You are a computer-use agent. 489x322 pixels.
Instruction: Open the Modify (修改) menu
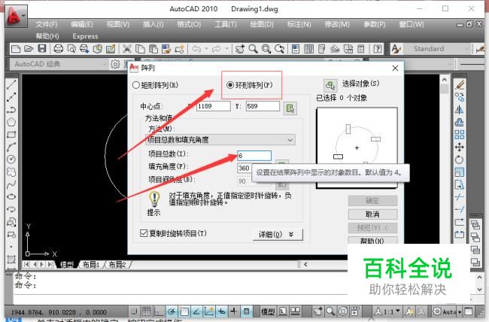tap(337, 24)
